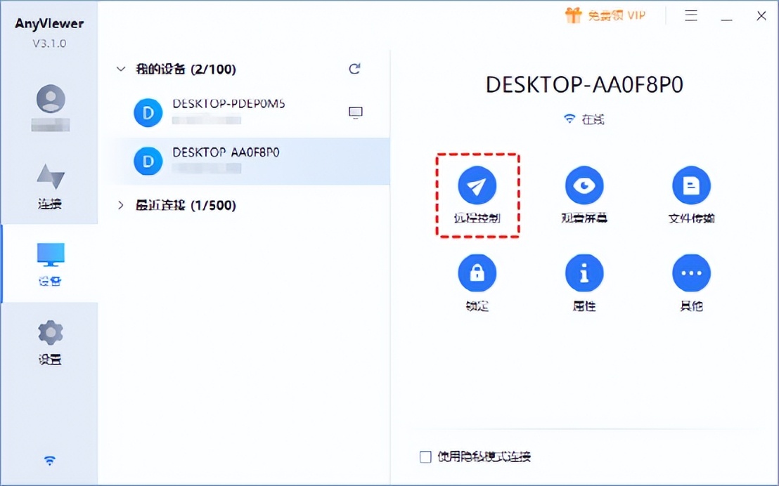Refresh the device list
The height and width of the screenshot is (486, 779).
coord(355,69)
